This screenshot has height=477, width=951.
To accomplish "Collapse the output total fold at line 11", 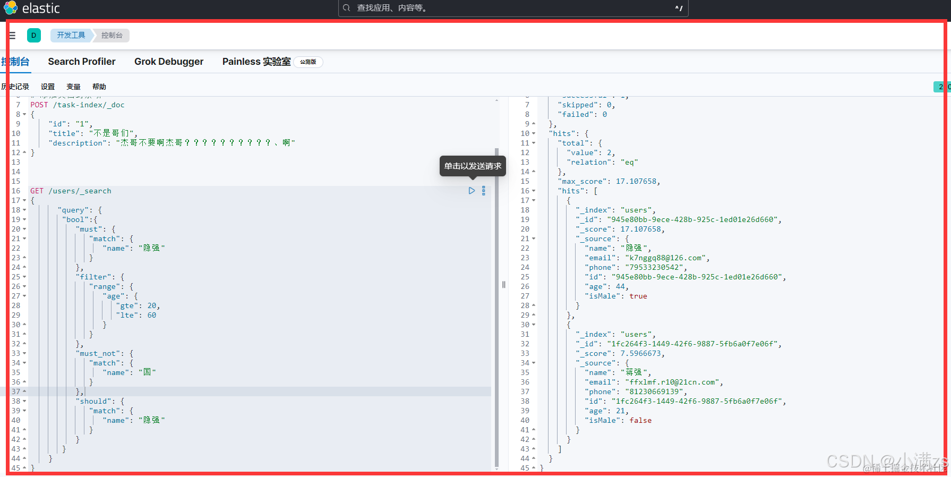I will point(534,143).
